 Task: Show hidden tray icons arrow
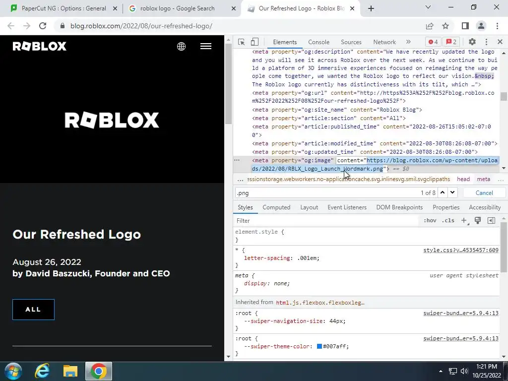tap(441, 371)
